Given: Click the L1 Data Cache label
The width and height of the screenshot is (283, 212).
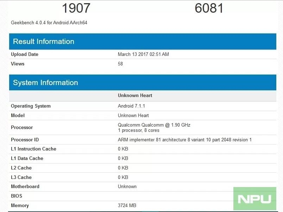Looking at the screenshot, I should pyautogui.click(x=26, y=158).
